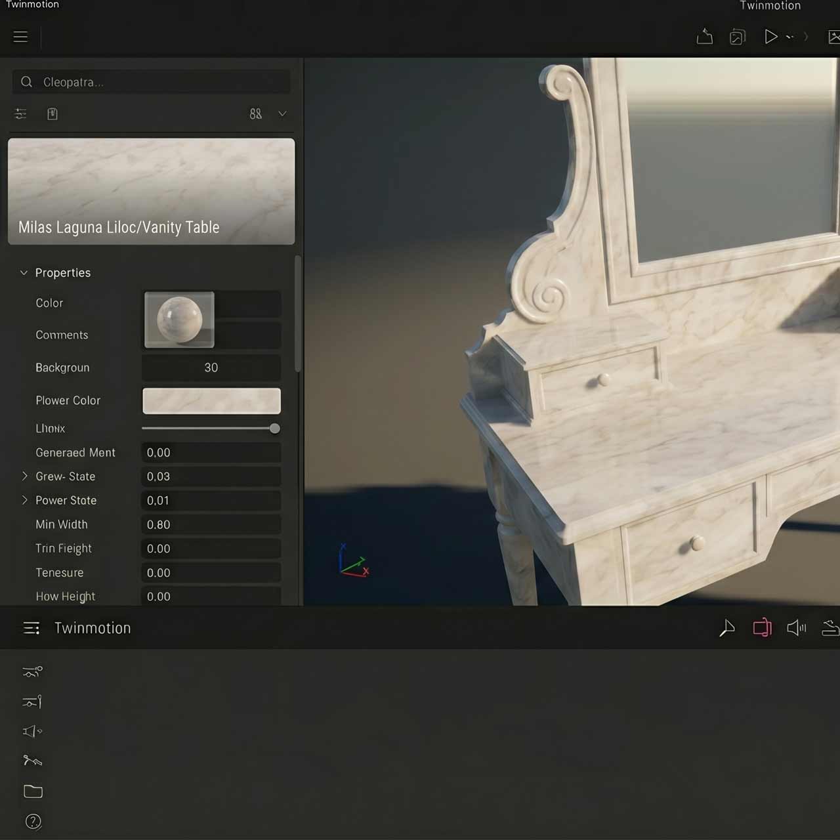Start playback with the top toolbar play button

770,37
